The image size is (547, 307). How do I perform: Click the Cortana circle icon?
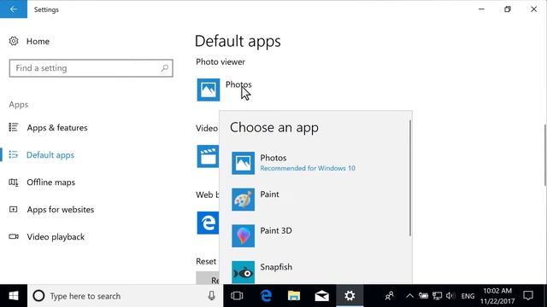click(38, 296)
